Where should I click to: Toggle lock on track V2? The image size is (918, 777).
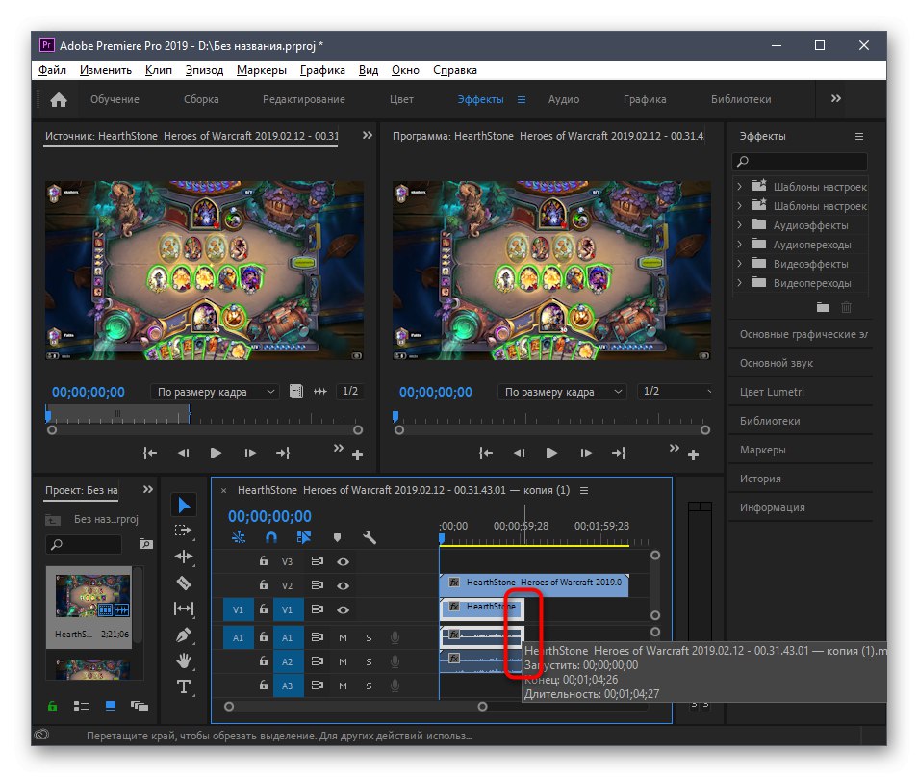(263, 585)
